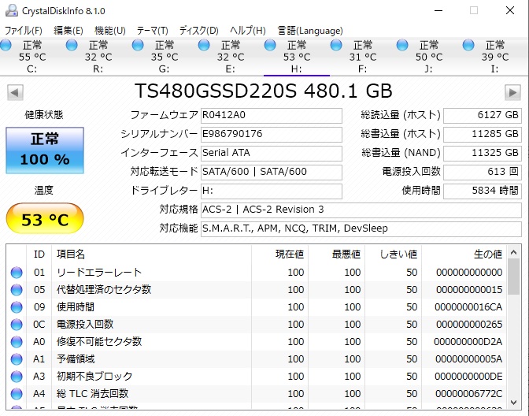Viewport: 529px width, 416px height.
Task: Click the 53 °C temperature button
Action: 45,218
